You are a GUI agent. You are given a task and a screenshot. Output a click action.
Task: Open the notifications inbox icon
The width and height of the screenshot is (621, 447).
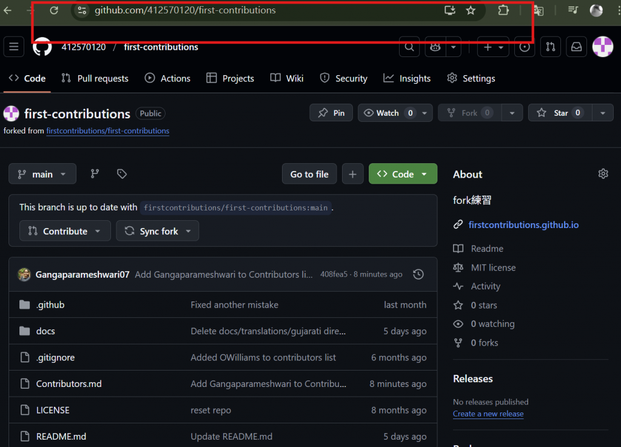576,47
